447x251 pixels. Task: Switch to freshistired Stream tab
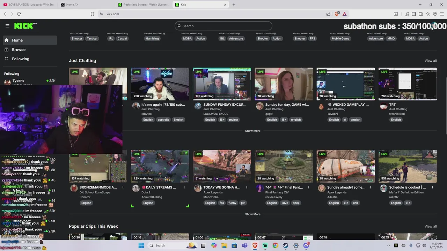(x=143, y=5)
